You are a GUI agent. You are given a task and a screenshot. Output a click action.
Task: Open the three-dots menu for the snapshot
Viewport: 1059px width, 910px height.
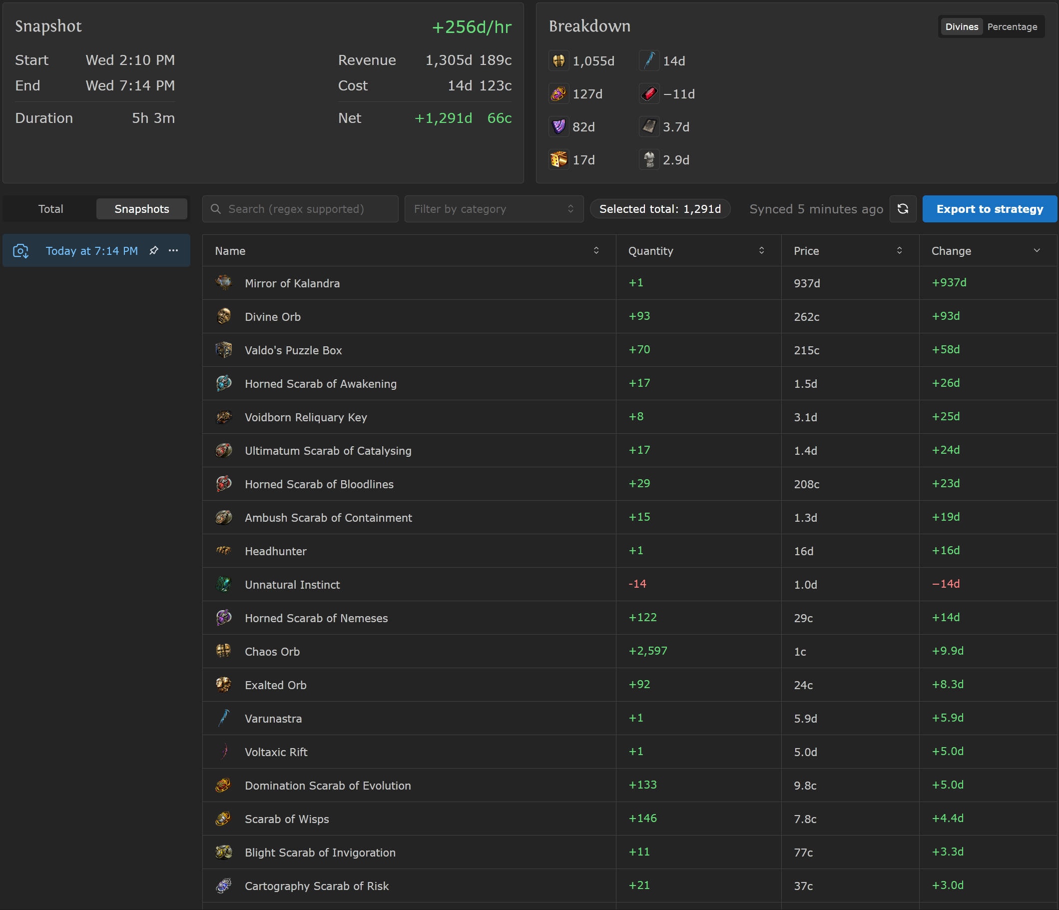173,250
